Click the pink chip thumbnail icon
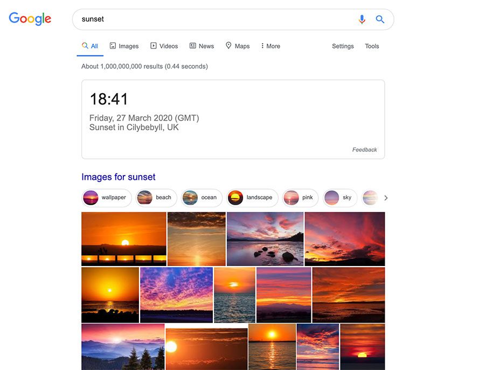Viewport: 485px width, 370px height. click(292, 198)
